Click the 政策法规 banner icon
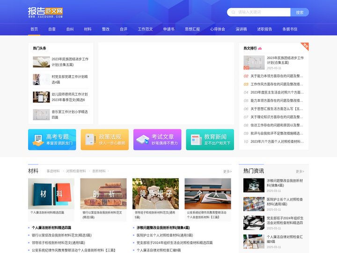The width and height of the screenshot is (337, 253). point(90,140)
